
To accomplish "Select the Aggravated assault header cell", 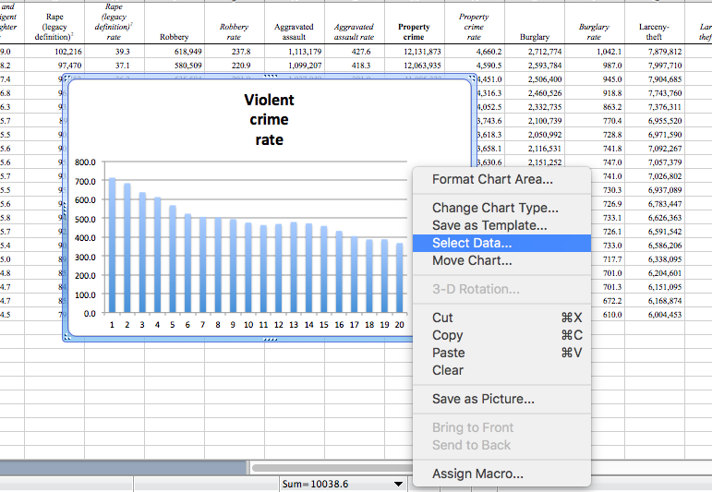I will [294, 31].
